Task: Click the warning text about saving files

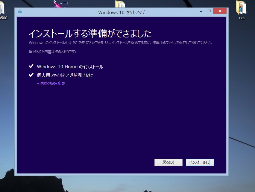Action: click(120, 43)
